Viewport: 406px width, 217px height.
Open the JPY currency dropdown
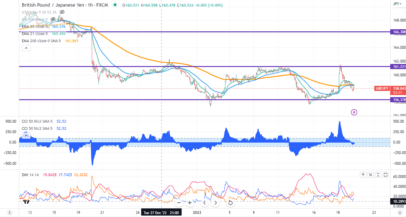[396, 4]
